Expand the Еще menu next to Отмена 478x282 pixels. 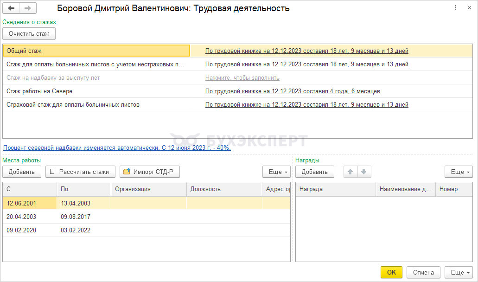point(459,273)
